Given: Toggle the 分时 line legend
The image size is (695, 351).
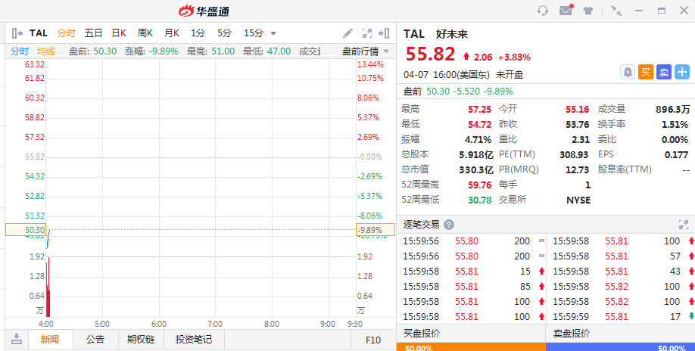Looking at the screenshot, I should (x=20, y=51).
